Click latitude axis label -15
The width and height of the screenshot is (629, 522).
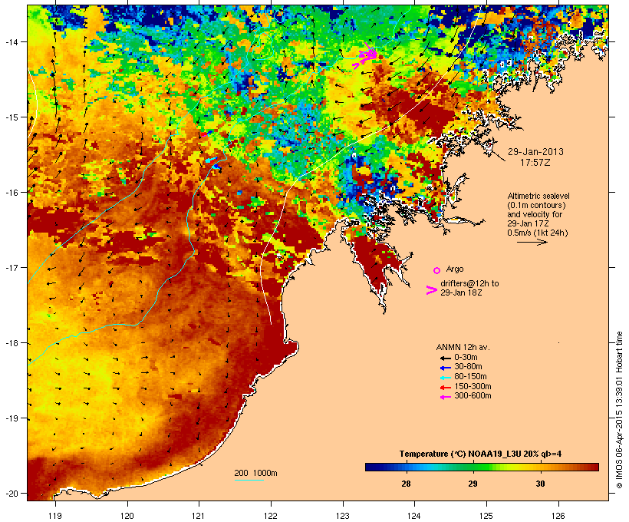pos(12,117)
